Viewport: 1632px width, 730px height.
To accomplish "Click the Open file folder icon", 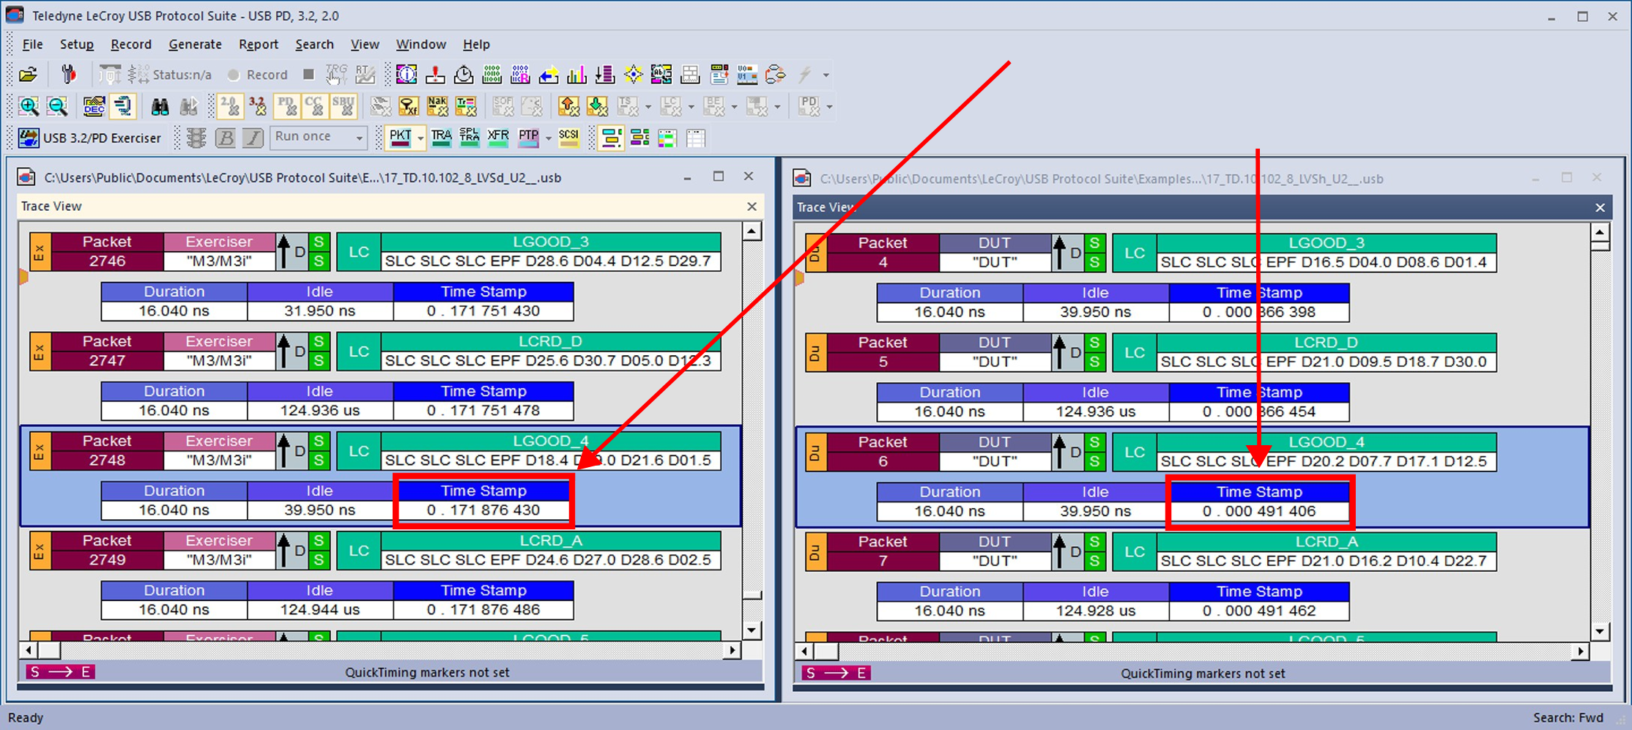I will tap(28, 75).
